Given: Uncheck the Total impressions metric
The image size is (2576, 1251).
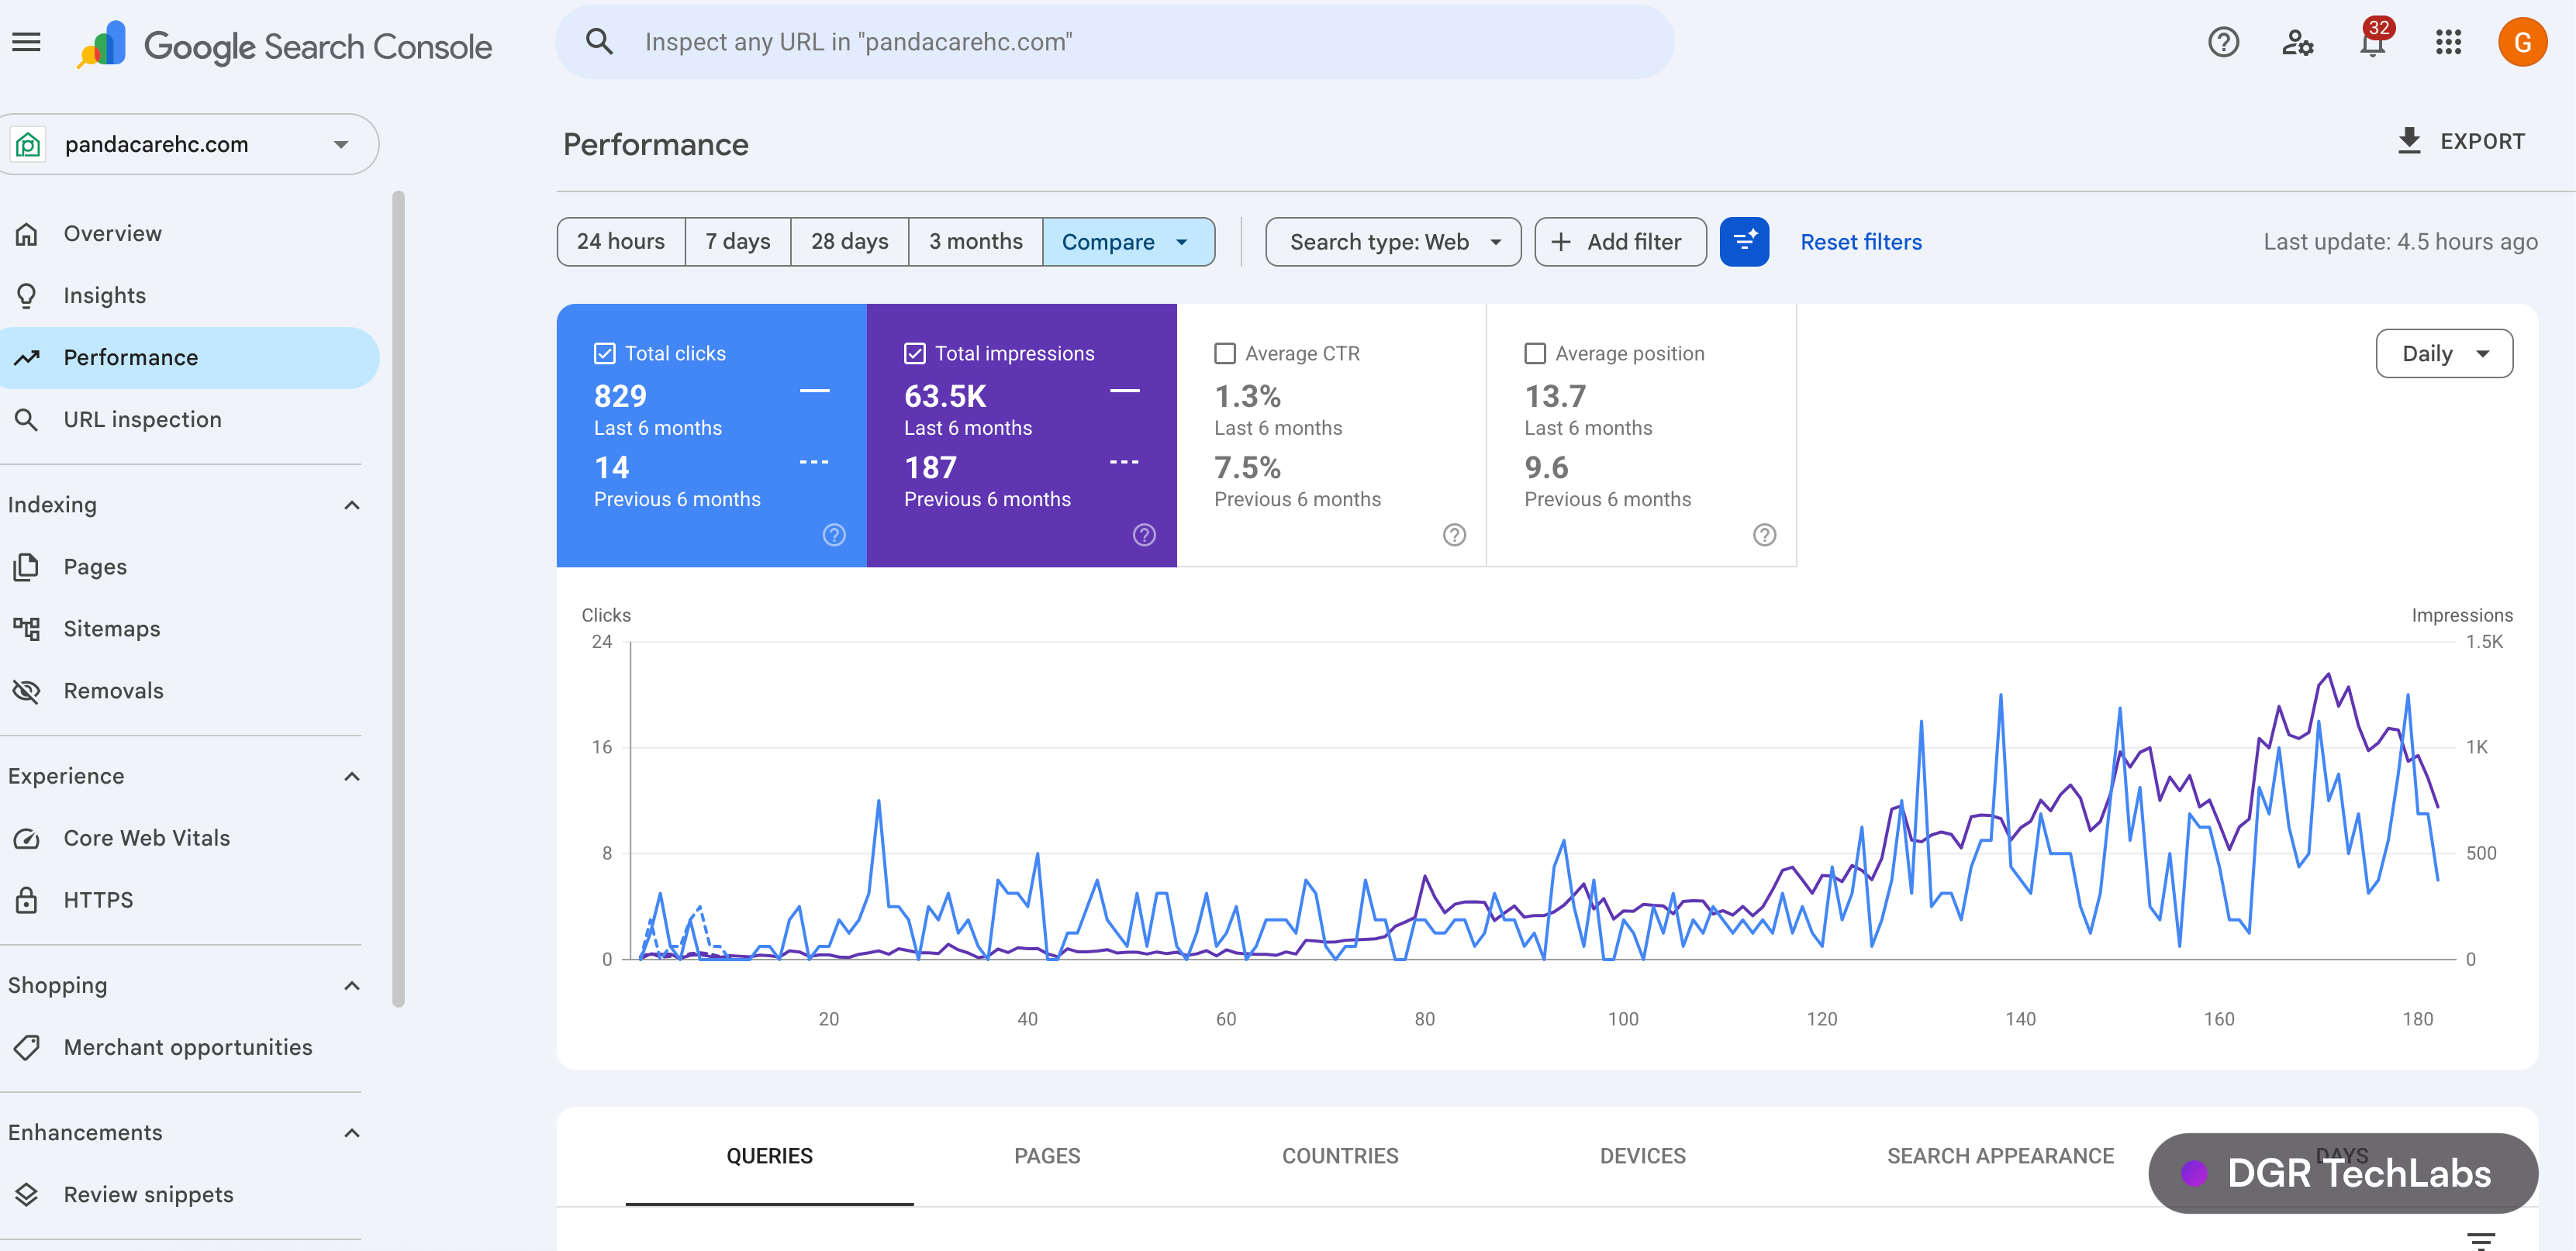Looking at the screenshot, I should pos(914,353).
